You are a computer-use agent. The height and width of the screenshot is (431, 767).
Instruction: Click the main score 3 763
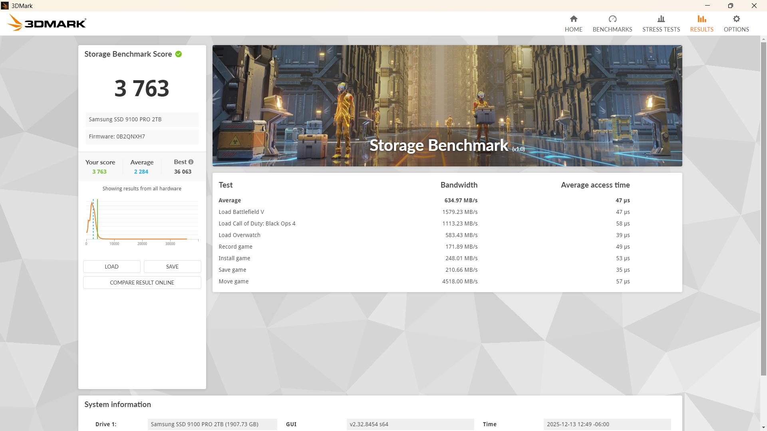point(142,88)
